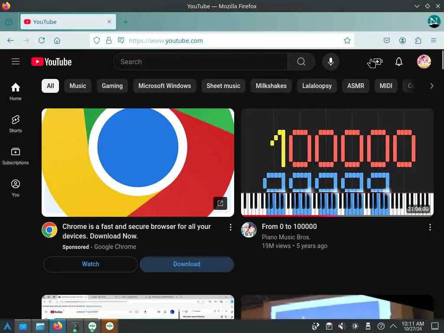Select the ASMR chip
Screen dimensions: 444x333
tap(356, 86)
